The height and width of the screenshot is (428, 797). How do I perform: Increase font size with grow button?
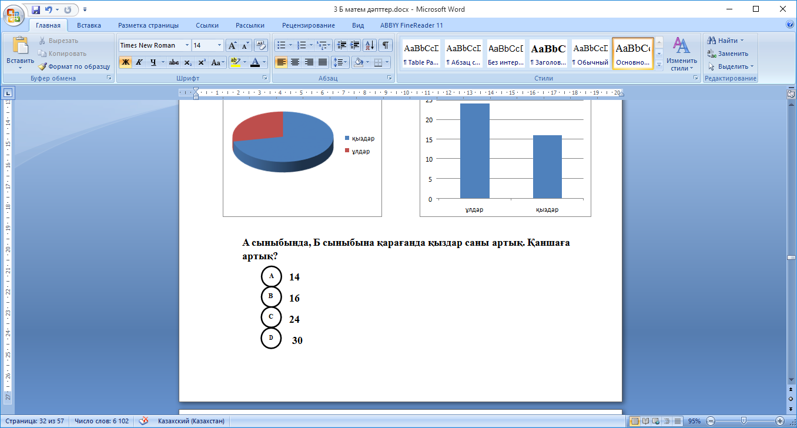[232, 45]
